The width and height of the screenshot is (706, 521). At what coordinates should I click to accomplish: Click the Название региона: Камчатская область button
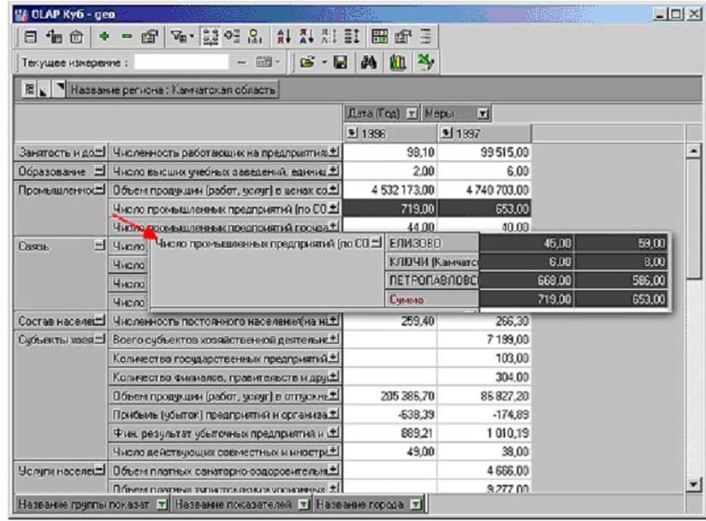pyautogui.click(x=174, y=89)
